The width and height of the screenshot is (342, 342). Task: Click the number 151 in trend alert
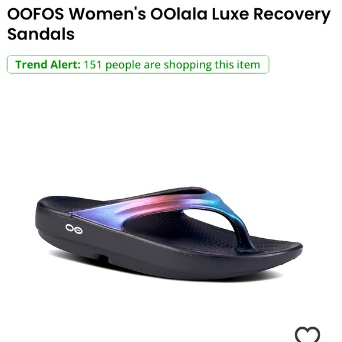[93, 64]
